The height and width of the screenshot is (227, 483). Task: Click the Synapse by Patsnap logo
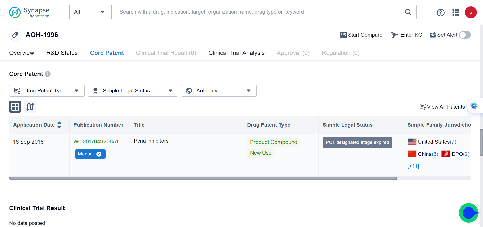click(x=29, y=12)
